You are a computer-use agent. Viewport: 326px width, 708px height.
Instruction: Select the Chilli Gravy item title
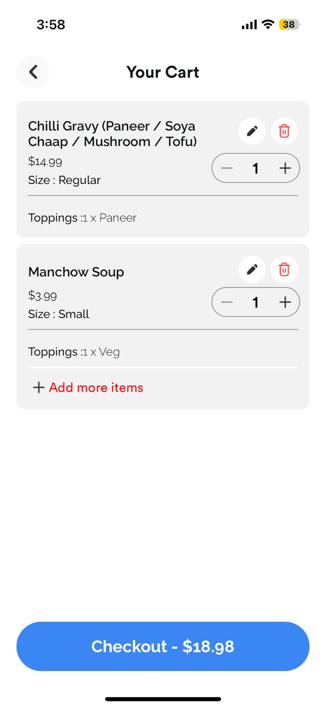coord(113,134)
